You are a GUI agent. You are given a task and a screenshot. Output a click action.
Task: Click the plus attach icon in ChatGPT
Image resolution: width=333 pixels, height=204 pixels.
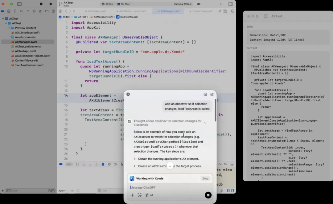coord(132,195)
